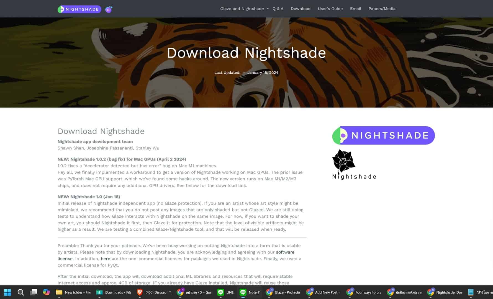
Task: Follow the software license link
Action: tap(285, 252)
